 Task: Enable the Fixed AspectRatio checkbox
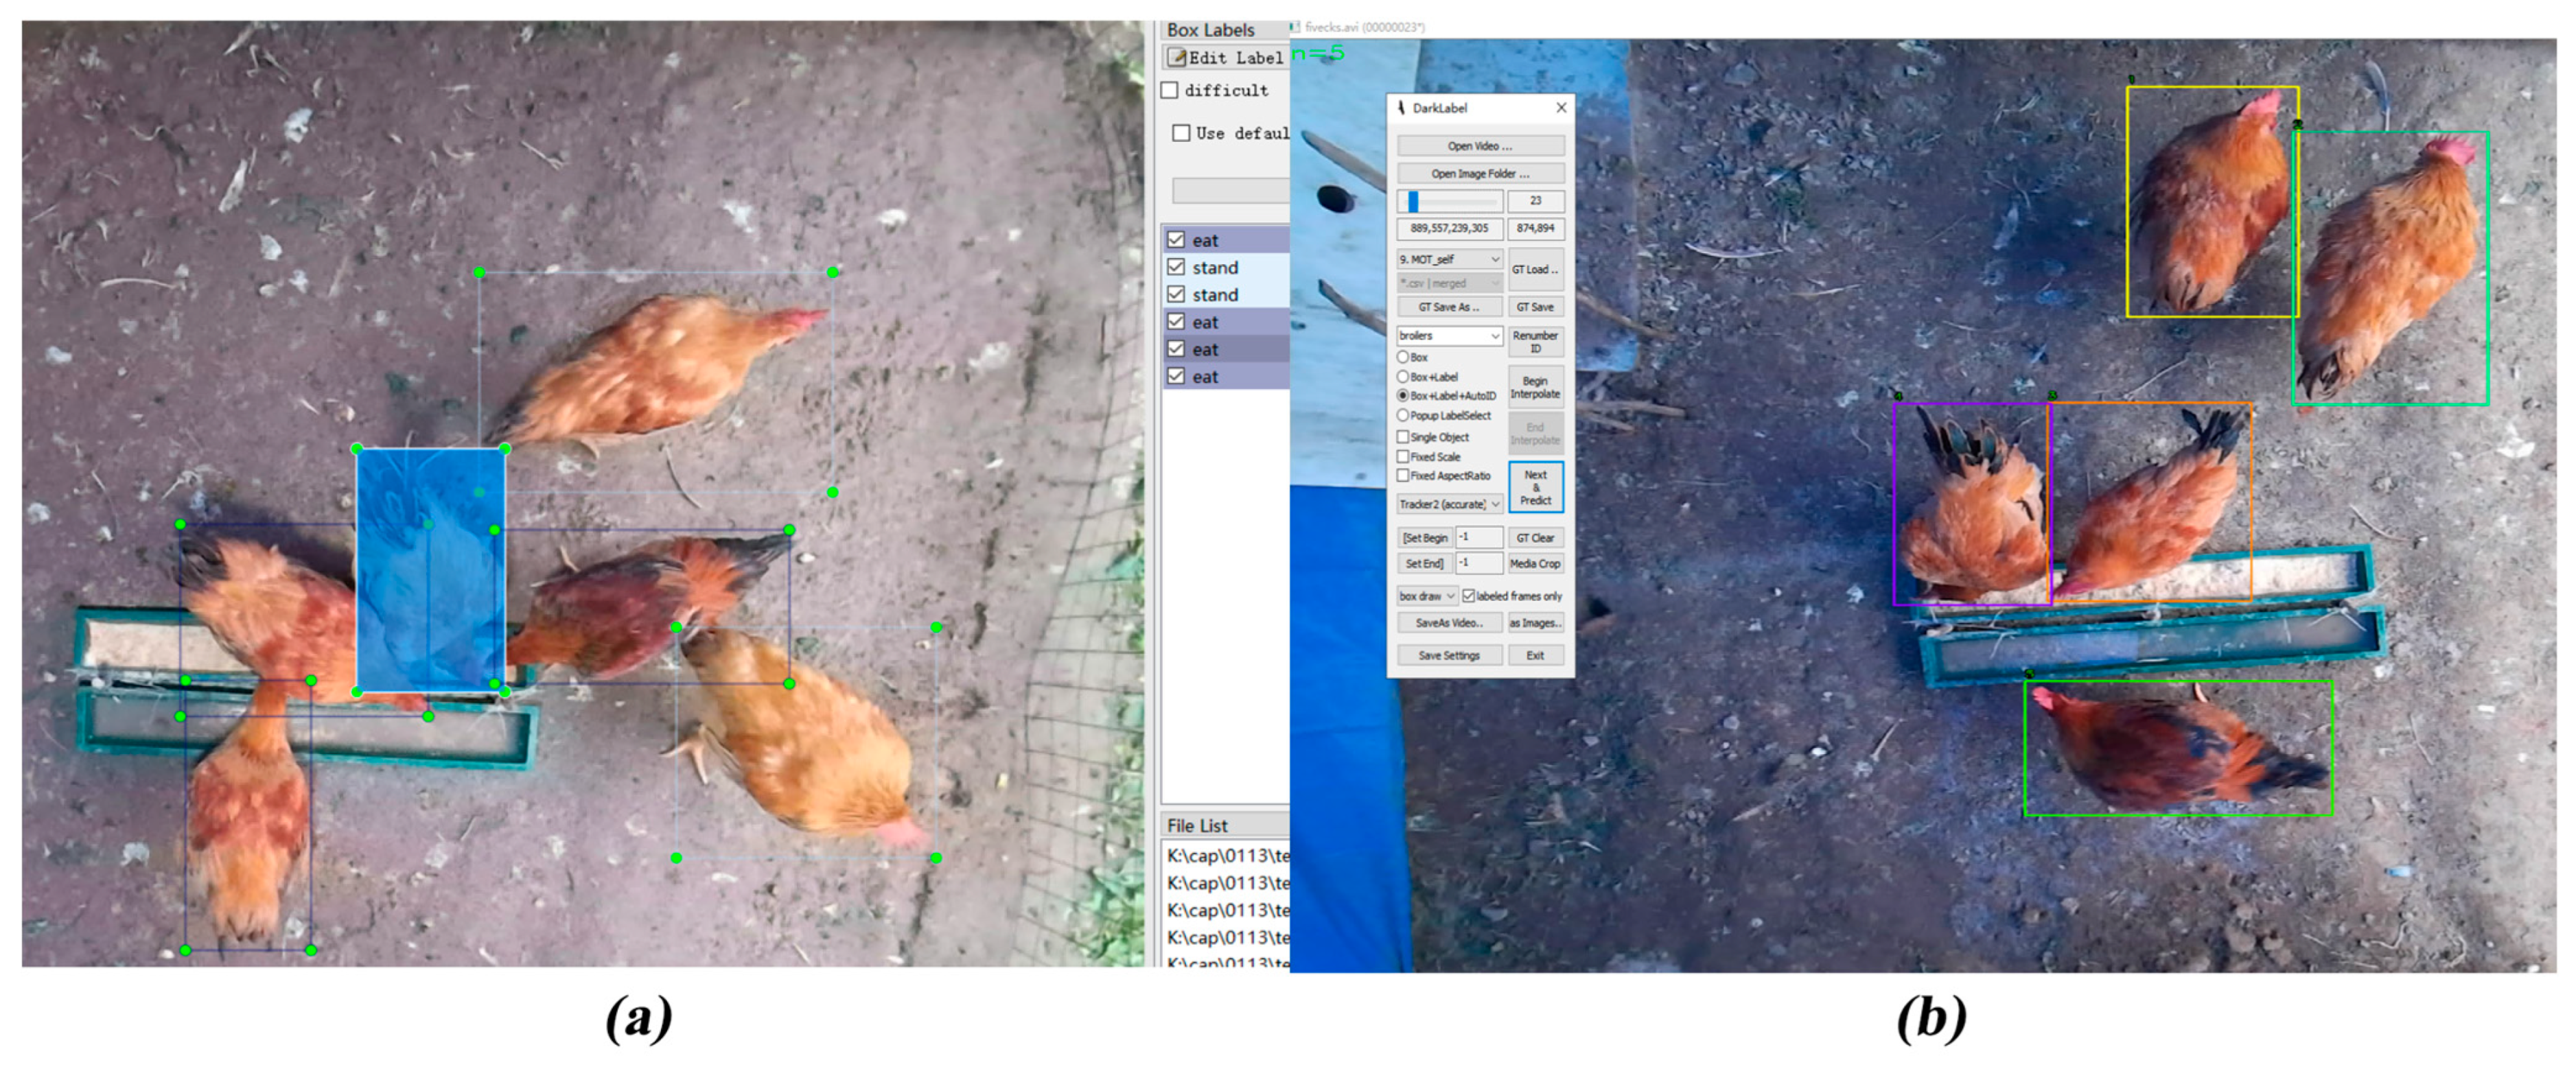pyautogui.click(x=1403, y=476)
